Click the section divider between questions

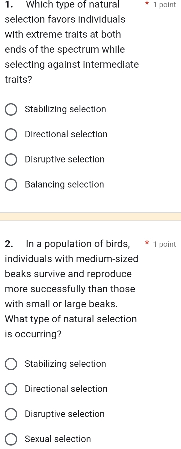[90, 216]
